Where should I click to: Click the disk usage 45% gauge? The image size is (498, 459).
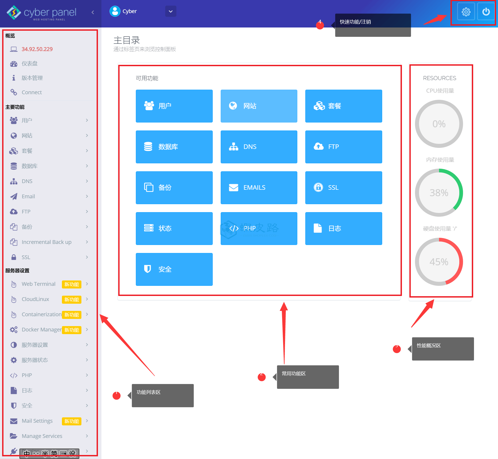coord(439,262)
